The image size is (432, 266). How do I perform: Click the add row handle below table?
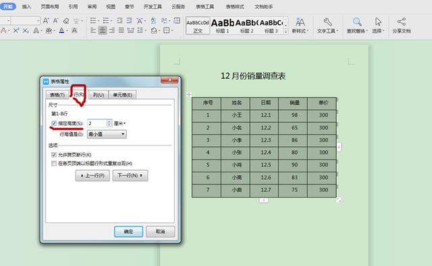(264, 200)
